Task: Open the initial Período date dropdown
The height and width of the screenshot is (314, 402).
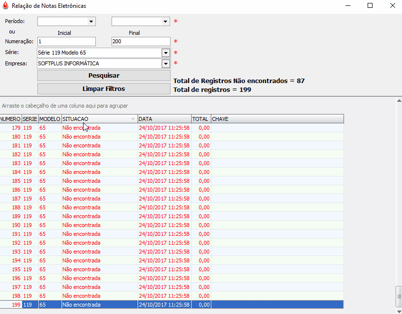Action: pos(91,22)
